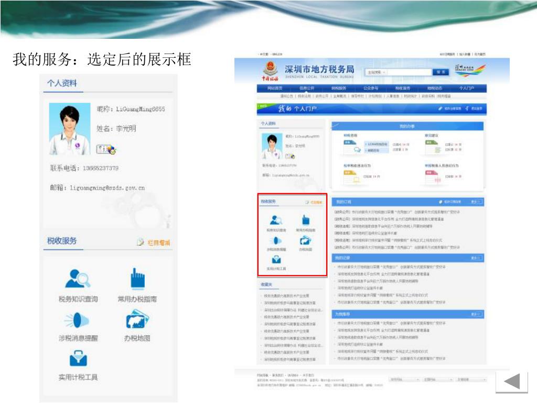Open 涉税消息提醒 megaphone icon in the enlarged panel

tap(77, 321)
